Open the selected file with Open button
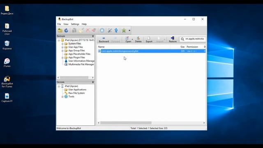Viewport: 263px width, 148px height. tap(128, 39)
